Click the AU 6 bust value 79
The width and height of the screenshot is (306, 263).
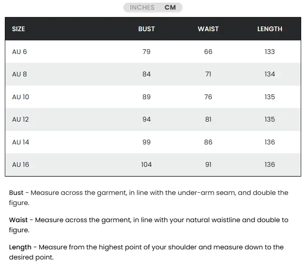click(x=146, y=52)
